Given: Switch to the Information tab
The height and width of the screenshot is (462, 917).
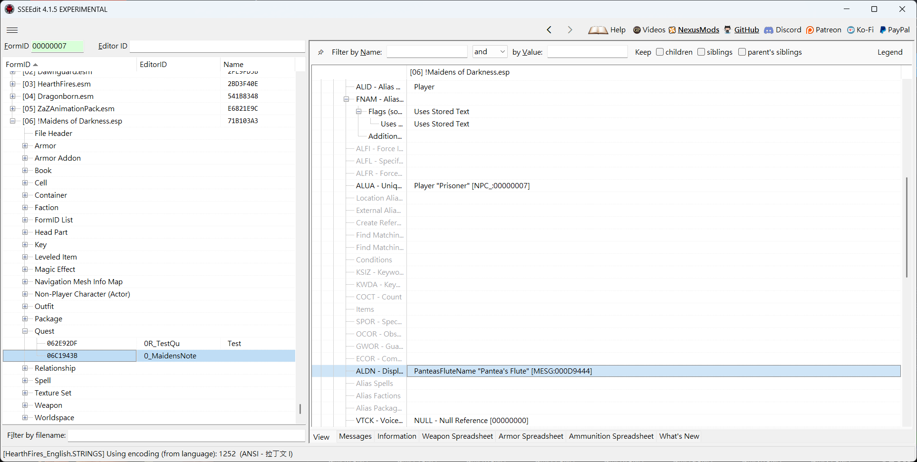Looking at the screenshot, I should 396,436.
